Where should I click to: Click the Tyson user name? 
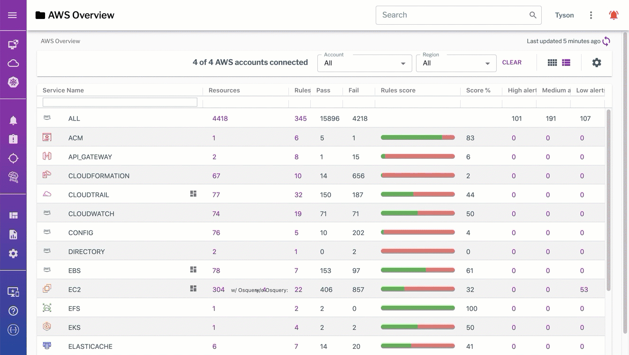(x=564, y=15)
